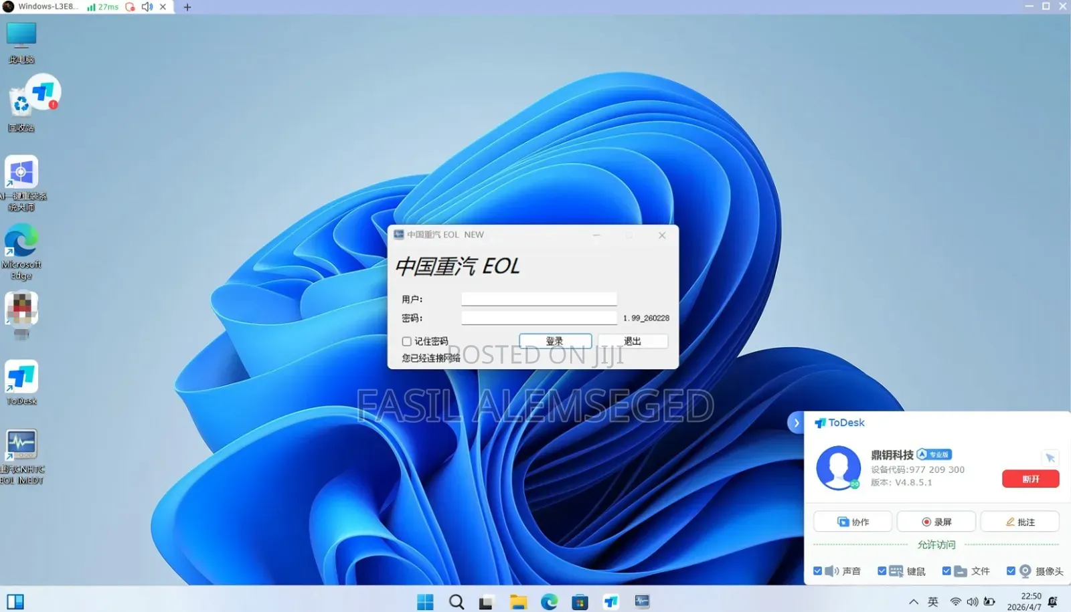
Task: Click the floating ToDesk bubble near recycle bin
Action: 44,92
